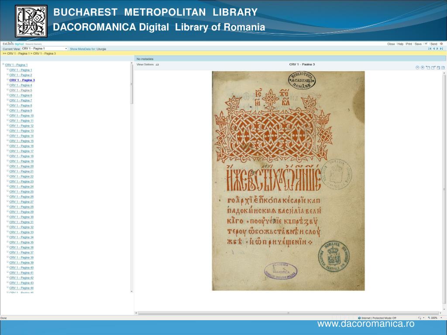The image size is (447, 335).
Task: Click the icon next to View Options
Action: click(x=157, y=65)
